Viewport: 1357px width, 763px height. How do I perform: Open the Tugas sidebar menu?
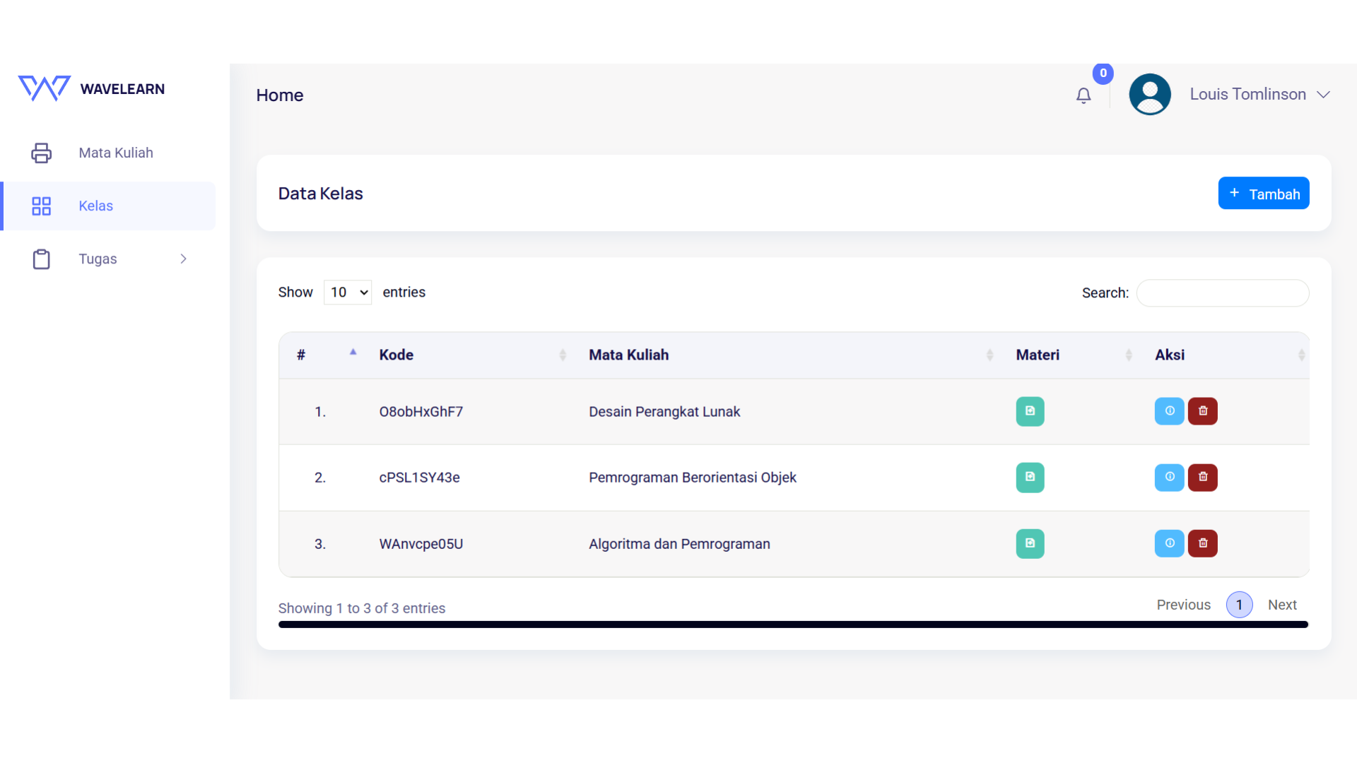110,259
